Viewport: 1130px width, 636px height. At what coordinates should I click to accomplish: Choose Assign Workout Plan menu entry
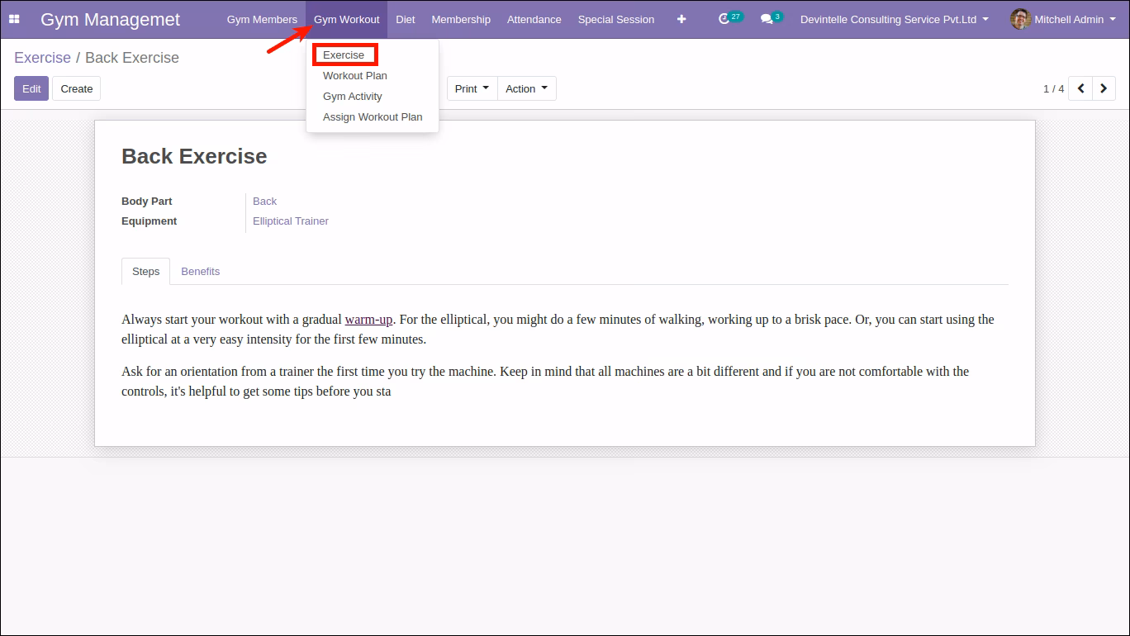pos(373,117)
